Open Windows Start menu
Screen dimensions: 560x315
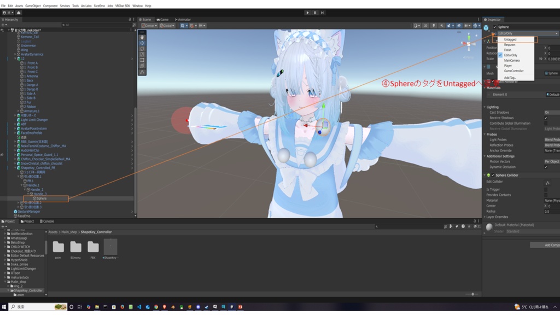(x=4, y=307)
